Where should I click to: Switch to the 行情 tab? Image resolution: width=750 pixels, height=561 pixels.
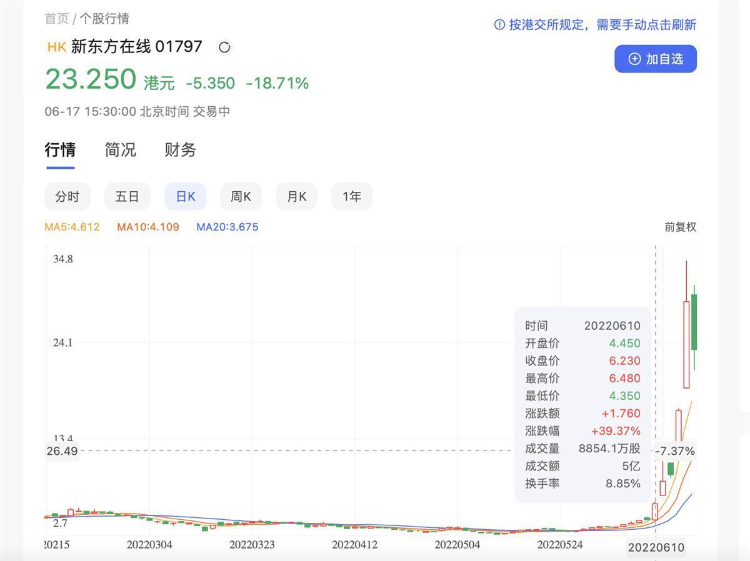pyautogui.click(x=60, y=150)
